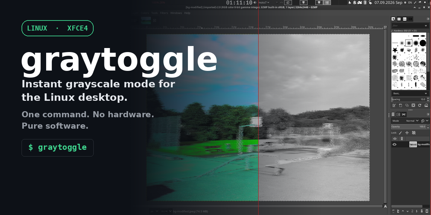Expand the brush filter tag dropdown arrow

(426, 26)
